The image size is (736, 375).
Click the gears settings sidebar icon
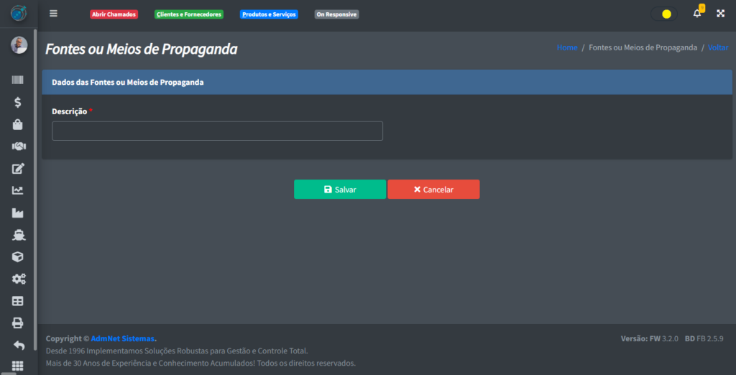click(18, 279)
